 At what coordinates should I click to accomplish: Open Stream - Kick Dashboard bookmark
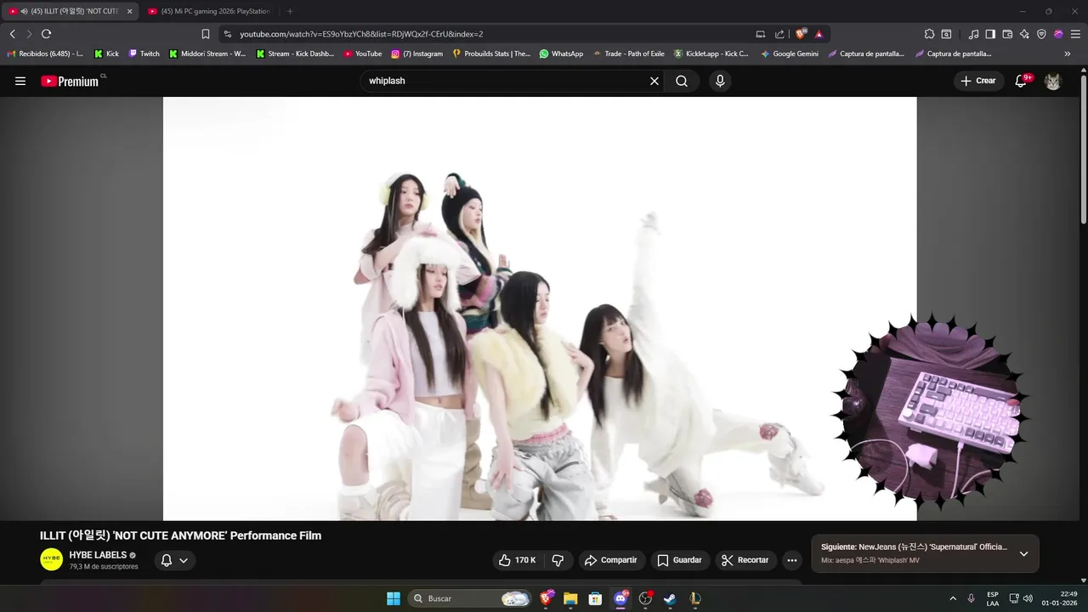(x=295, y=54)
